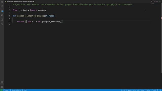This screenshot has width=162, height=91.
Task: Click the minimap code preview
Action: [156, 4]
